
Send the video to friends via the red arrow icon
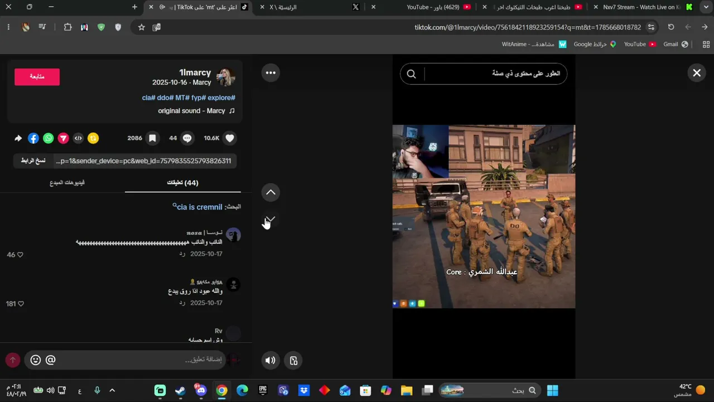[x=64, y=138]
